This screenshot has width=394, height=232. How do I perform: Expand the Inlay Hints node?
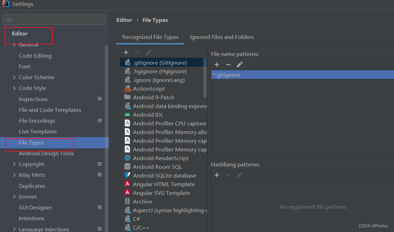coord(14,175)
